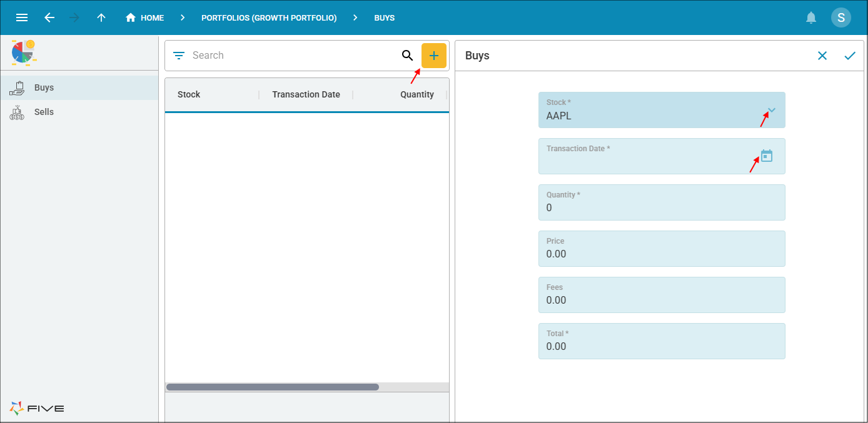Click the horizontal scrollbar in the list
Screen dimensions: 868x423
[x=273, y=387]
